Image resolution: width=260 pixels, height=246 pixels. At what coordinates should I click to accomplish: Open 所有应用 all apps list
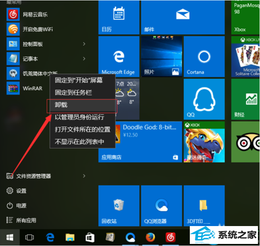(21, 220)
